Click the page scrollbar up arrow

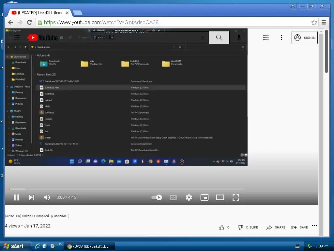[x=321, y=31]
